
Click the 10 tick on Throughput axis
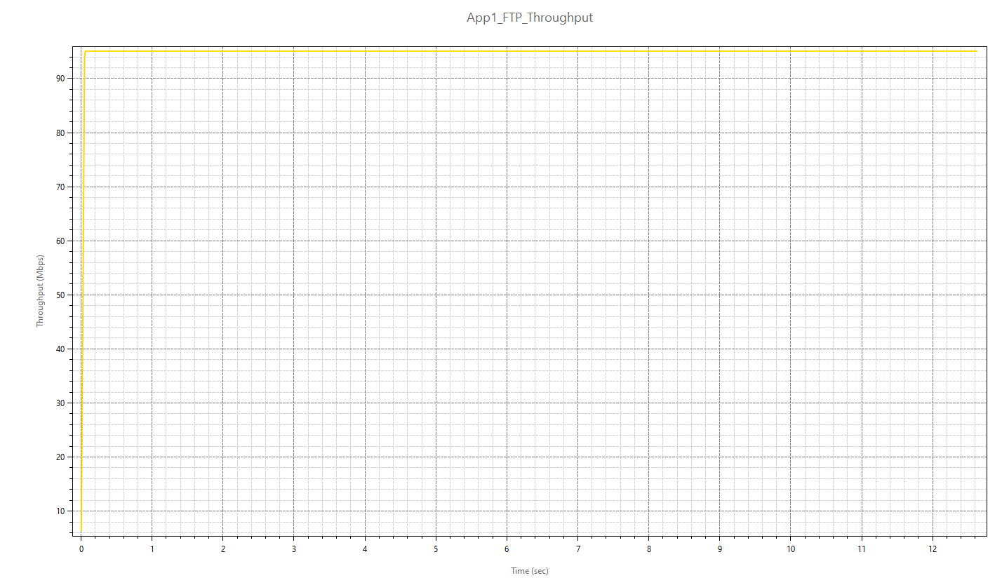click(x=61, y=511)
